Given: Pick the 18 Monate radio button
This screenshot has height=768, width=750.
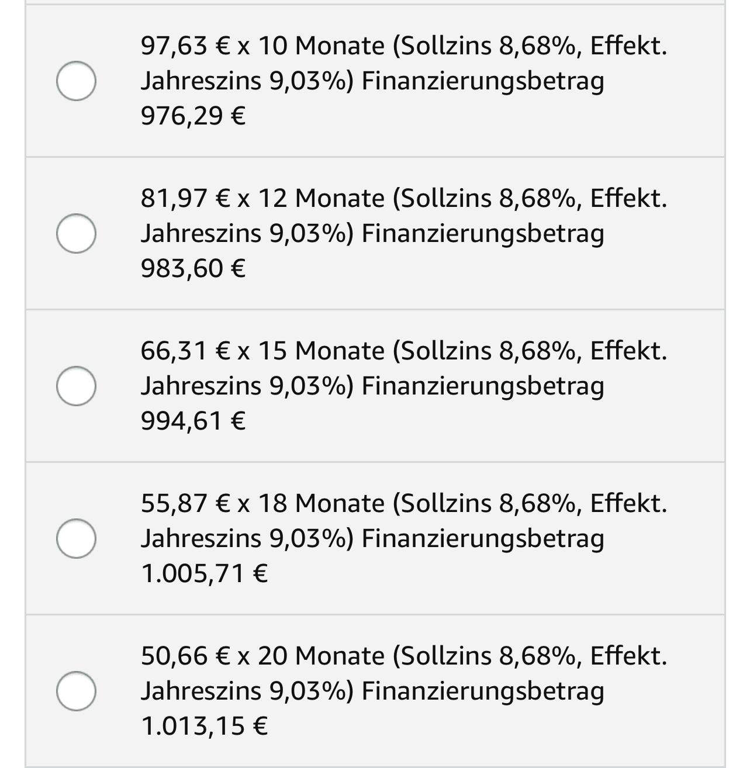Looking at the screenshot, I should pos(76,538).
